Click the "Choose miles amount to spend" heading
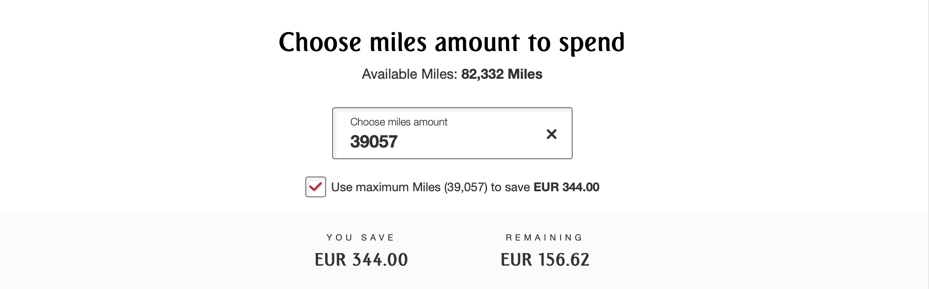Screen dimensions: 929x289 click(x=452, y=42)
